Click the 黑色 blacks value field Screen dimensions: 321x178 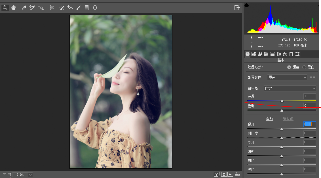310,169
